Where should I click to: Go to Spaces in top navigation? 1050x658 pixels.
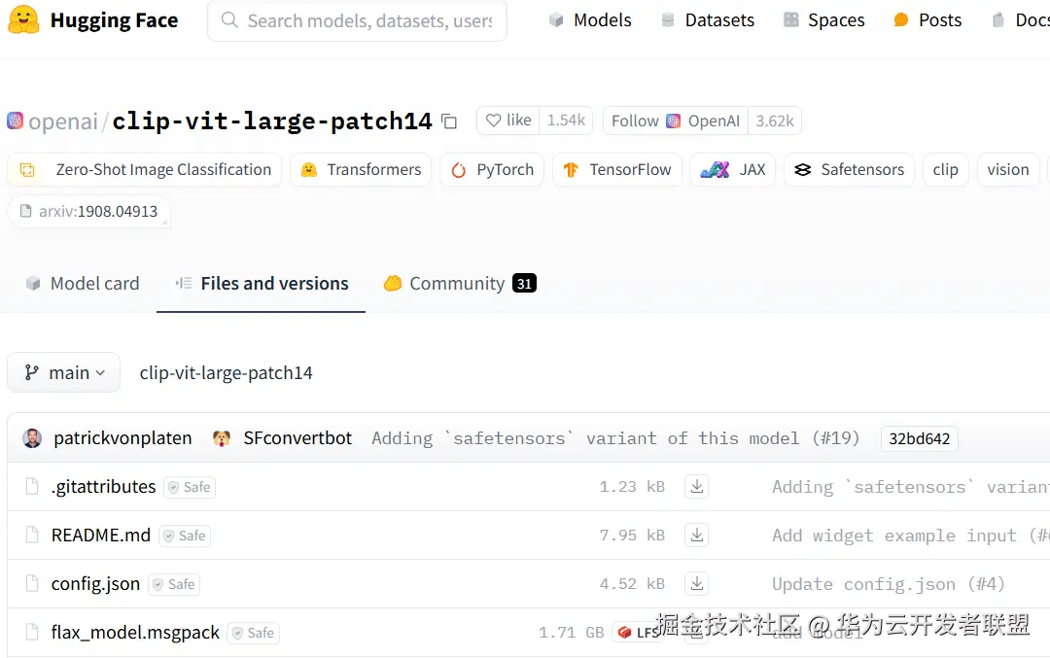[824, 20]
